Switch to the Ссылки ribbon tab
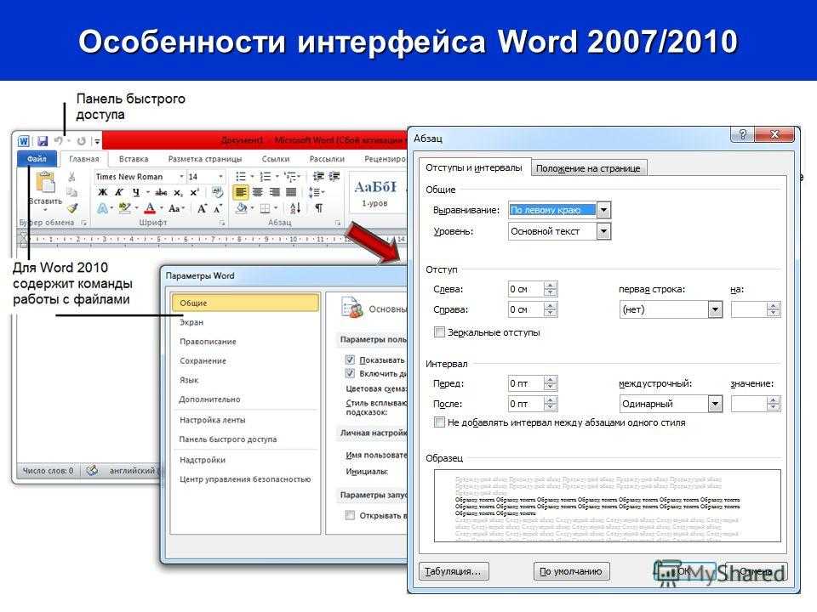 point(276,159)
